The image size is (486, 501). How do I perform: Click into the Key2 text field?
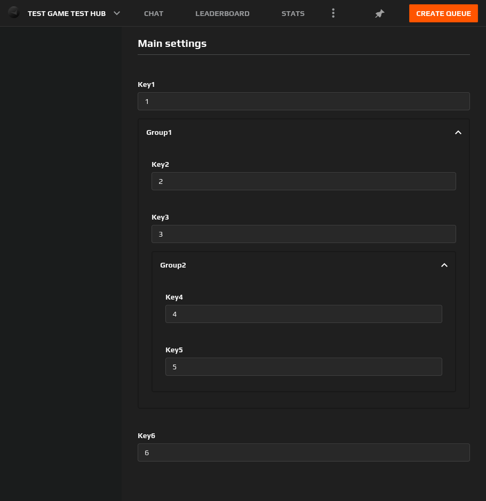[303, 181]
